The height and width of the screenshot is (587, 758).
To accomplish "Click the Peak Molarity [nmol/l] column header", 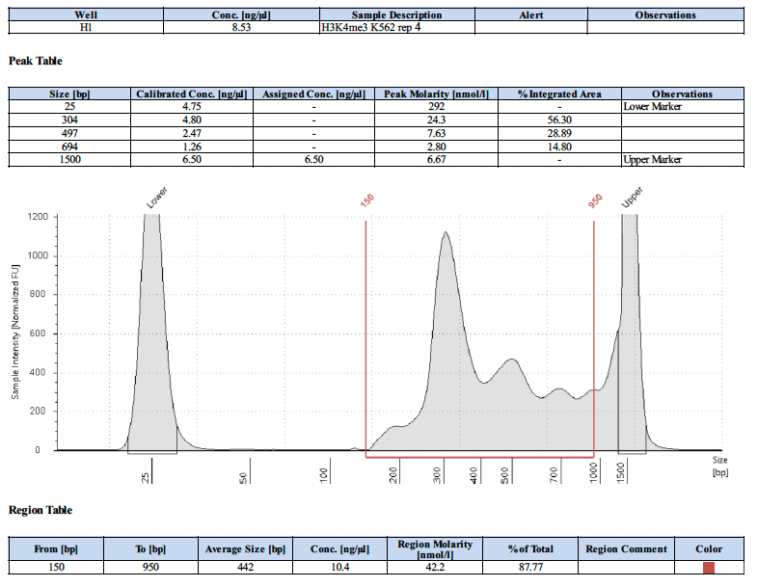I will click(436, 94).
